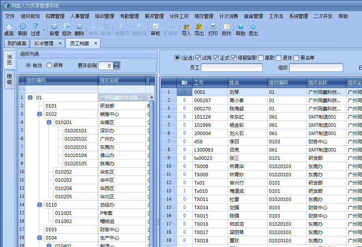Viewport: 362px width, 247px height.
Task: Click the 删除 delete icon
Action: coord(79,27)
